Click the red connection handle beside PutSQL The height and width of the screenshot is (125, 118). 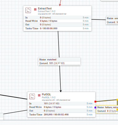pos(95,102)
